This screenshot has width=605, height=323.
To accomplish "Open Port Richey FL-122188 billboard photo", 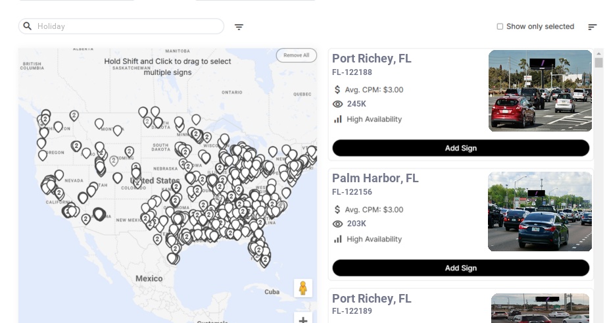I will [540, 91].
